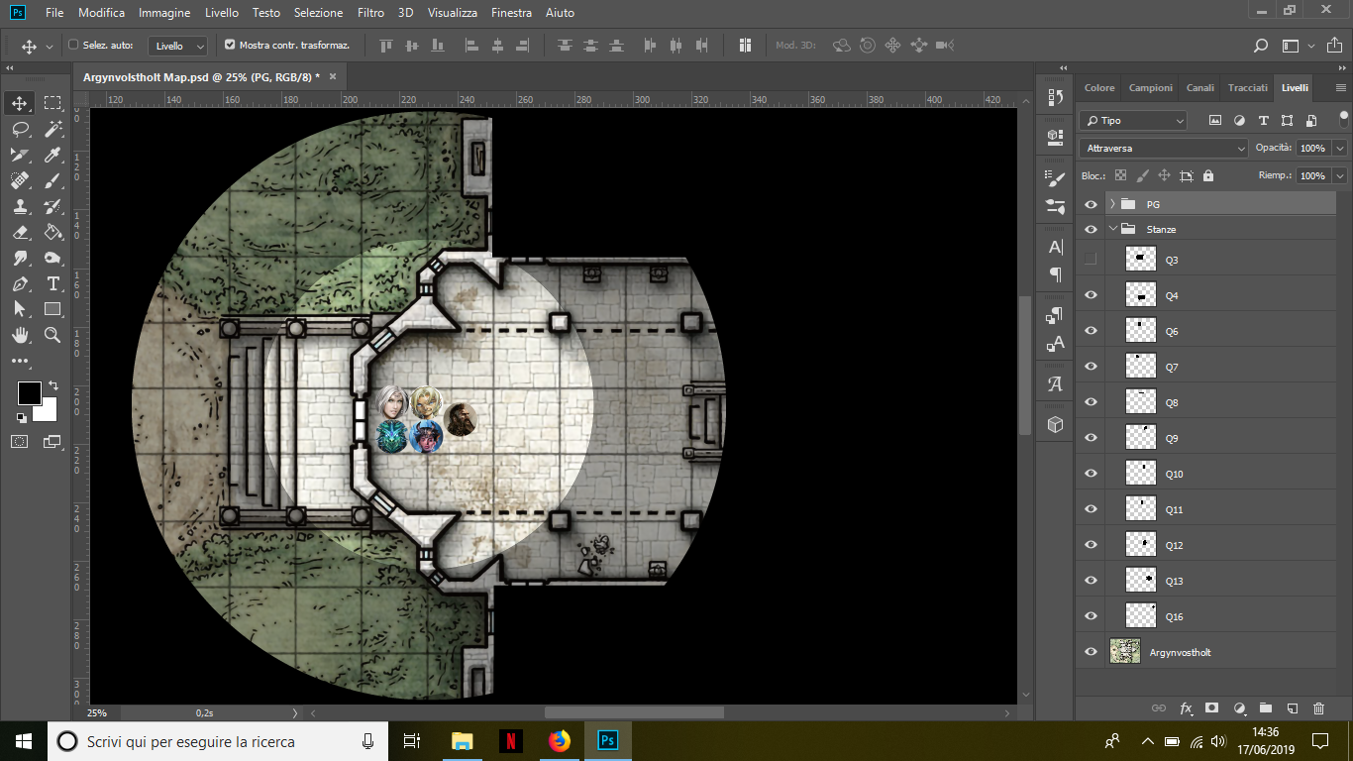Select the Horizontal Type tool
Image resolution: width=1353 pixels, height=761 pixels.
click(x=52, y=283)
